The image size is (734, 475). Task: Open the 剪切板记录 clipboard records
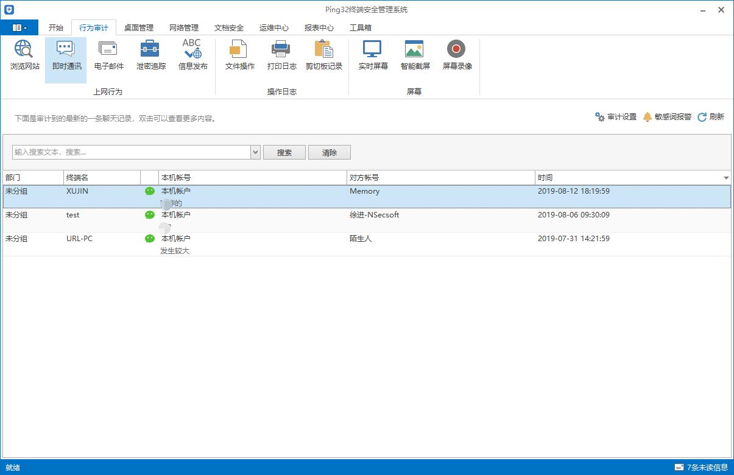tap(323, 55)
